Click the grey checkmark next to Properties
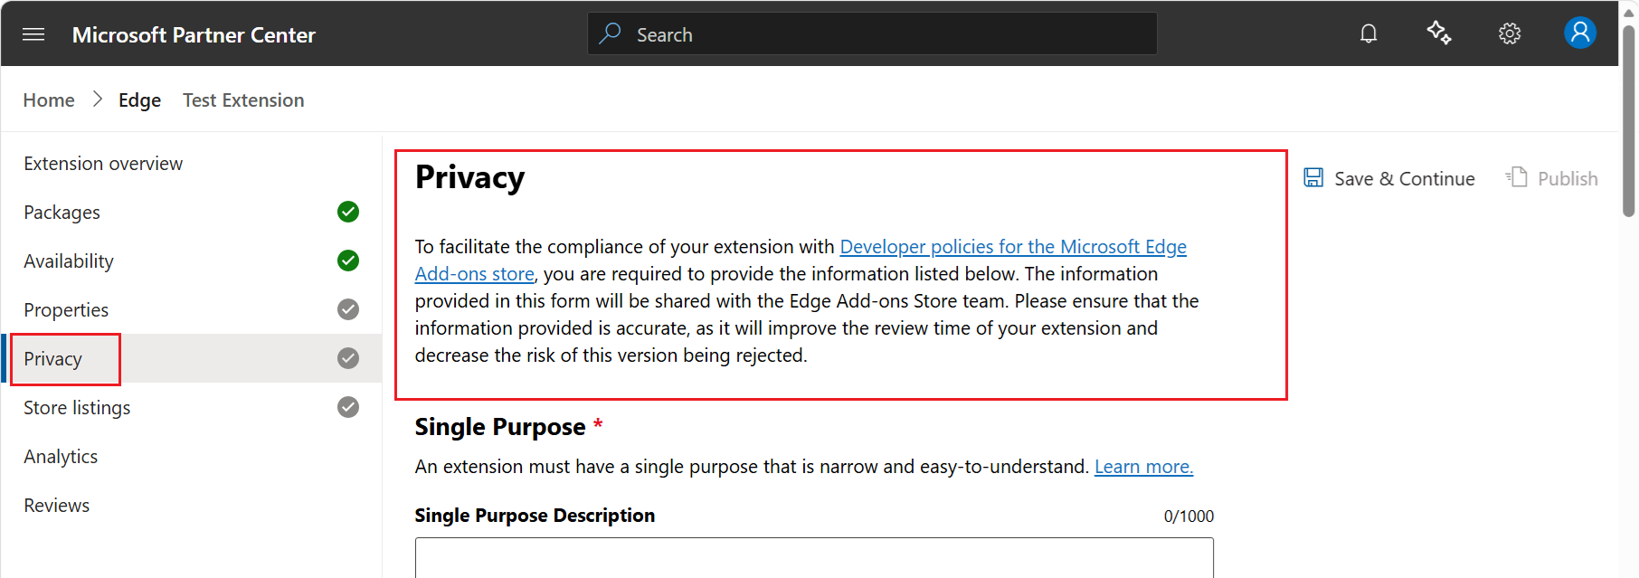 pos(348,309)
